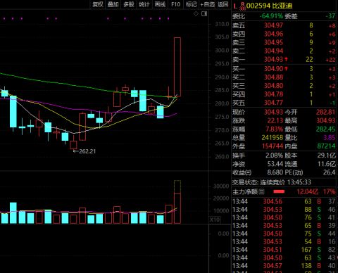Select tick row 304.51 volume 167 S
This screenshot has height=273, width=338.
pyautogui.click(x=284, y=250)
